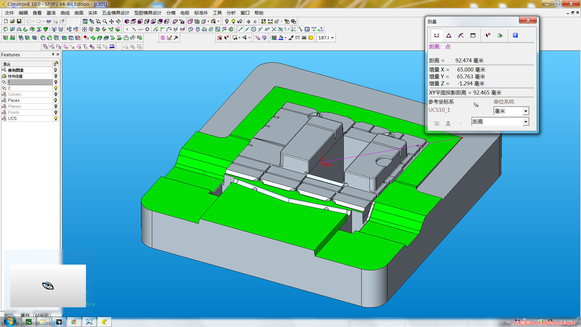Image resolution: width=581 pixels, height=327 pixels.
Task: Open the 分模 menu
Action: tap(171, 13)
